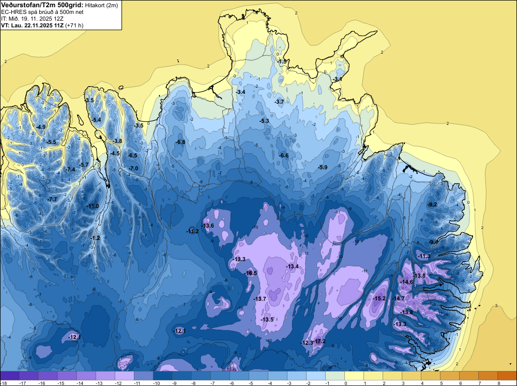517x386 pixels.
Task: Click the 3 label on the legend scale
Action: [x=403, y=383]
